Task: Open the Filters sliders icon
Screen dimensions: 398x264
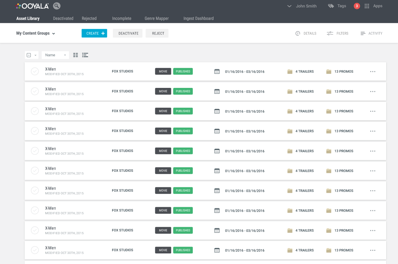Action: pos(330,33)
